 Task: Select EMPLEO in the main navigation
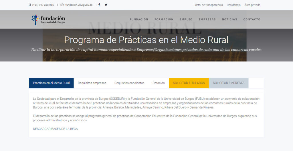(x=186, y=19)
